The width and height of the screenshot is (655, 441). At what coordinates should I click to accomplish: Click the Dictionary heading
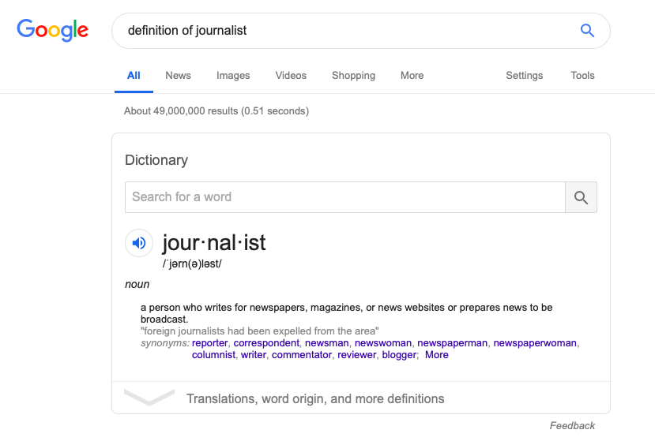(156, 160)
